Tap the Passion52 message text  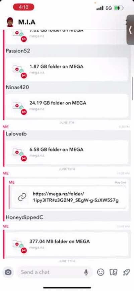point(18,51)
